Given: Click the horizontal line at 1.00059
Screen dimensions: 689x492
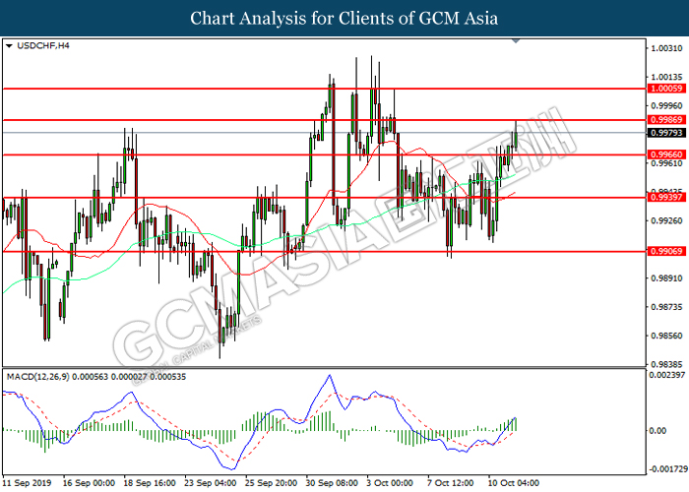Looking at the screenshot, I should 324,89.
